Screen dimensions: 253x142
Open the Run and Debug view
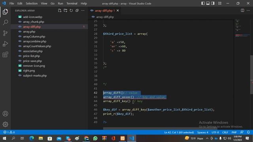5,44
